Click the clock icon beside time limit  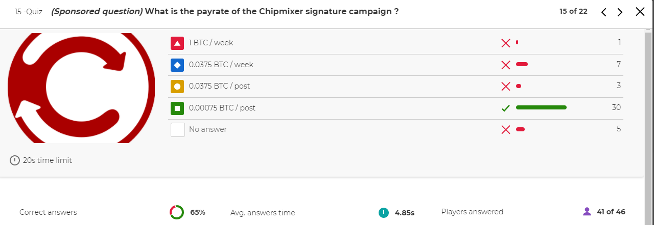pos(15,160)
